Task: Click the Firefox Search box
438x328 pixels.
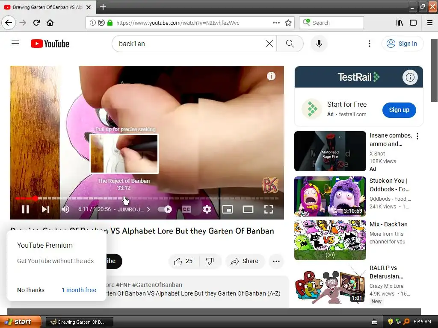Action: [331, 23]
